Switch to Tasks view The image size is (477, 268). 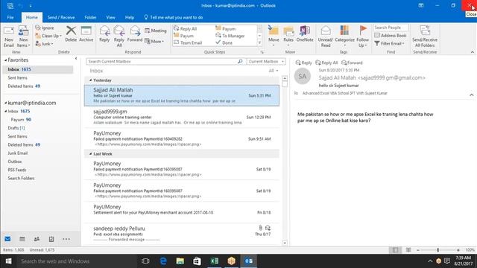coord(51,239)
